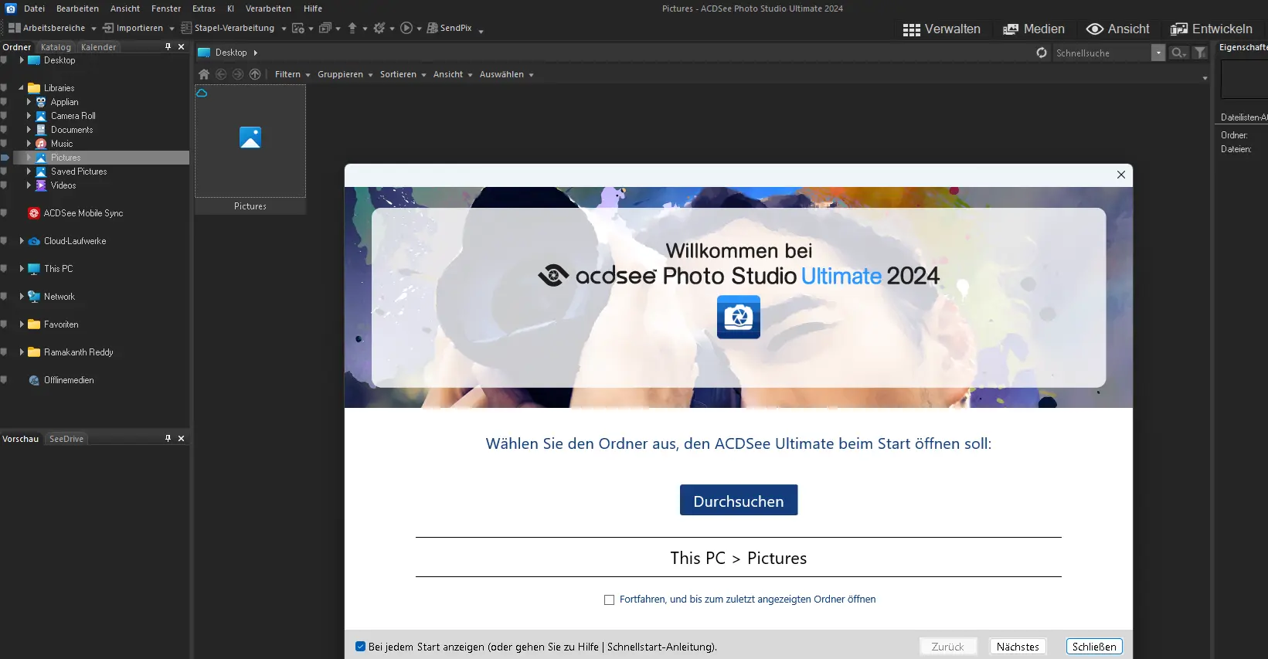1268x659 pixels.
Task: Toggle Easy-Select marker for Network
Action: click(4, 297)
